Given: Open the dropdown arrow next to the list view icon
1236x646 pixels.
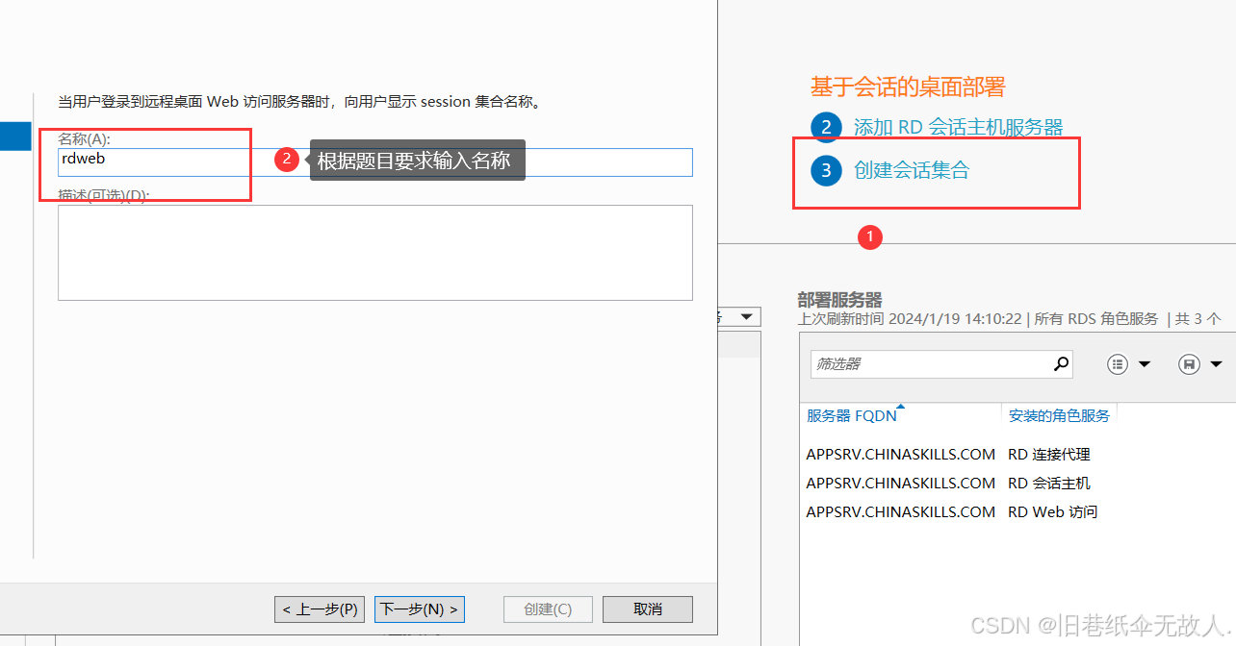Looking at the screenshot, I should pos(1145,363).
